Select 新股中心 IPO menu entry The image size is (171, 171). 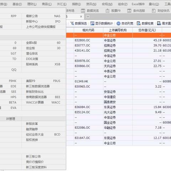point(44,21)
